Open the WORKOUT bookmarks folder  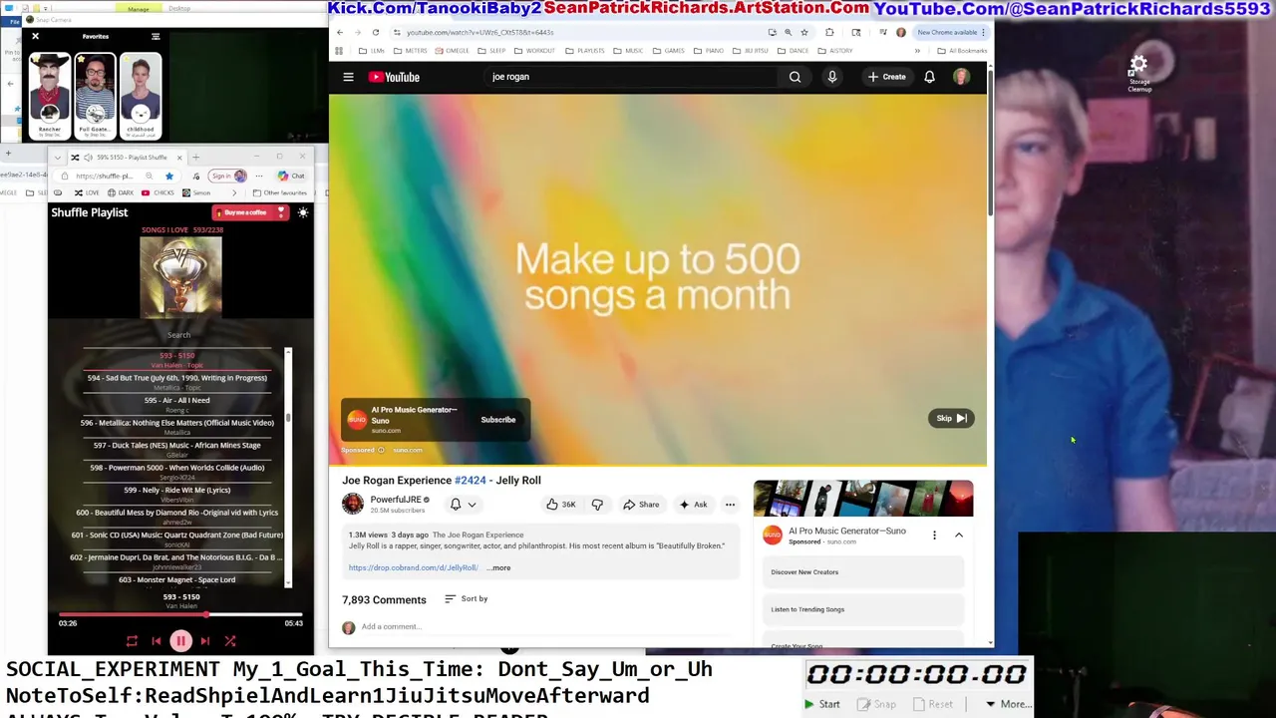pos(534,51)
